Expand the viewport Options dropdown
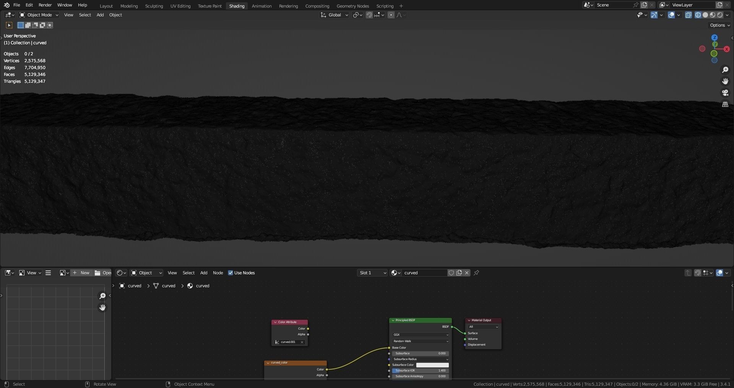The height and width of the screenshot is (388, 734). 720,25
